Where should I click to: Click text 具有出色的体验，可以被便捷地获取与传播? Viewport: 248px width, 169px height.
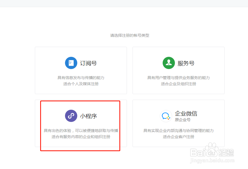point(81,131)
